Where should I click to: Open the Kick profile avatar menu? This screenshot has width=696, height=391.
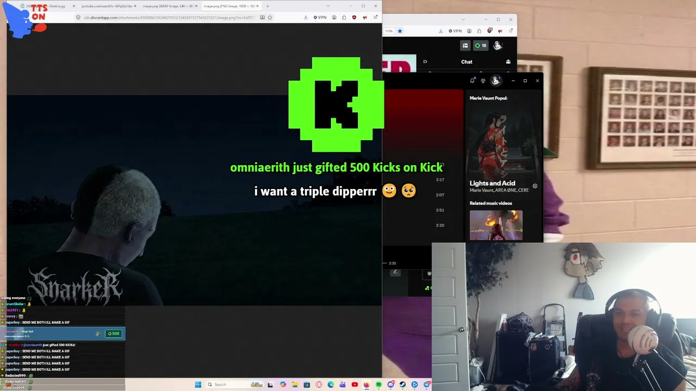click(x=498, y=46)
